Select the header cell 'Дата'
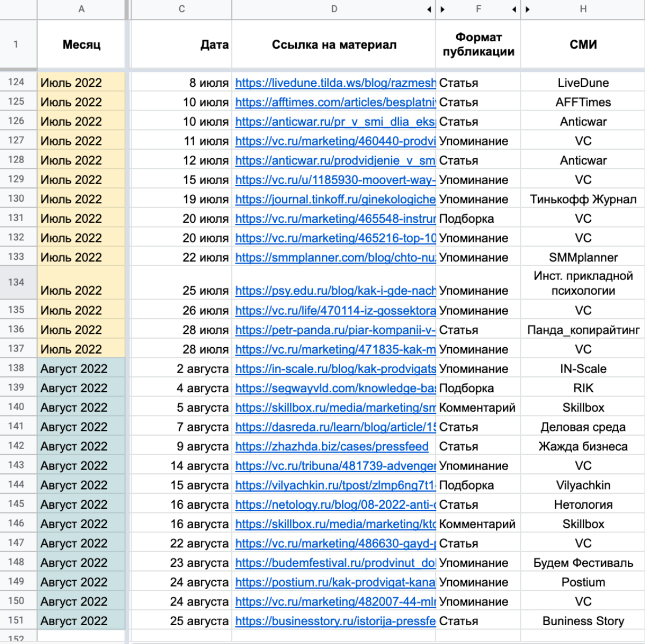Screen dimensions: 645x644 (182, 45)
